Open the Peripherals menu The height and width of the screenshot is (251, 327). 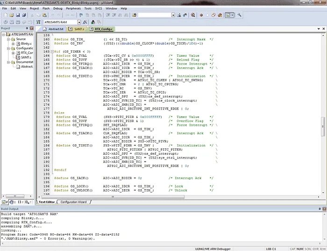(x=73, y=8)
